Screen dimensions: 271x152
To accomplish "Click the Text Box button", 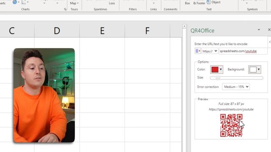I will pos(187,3).
